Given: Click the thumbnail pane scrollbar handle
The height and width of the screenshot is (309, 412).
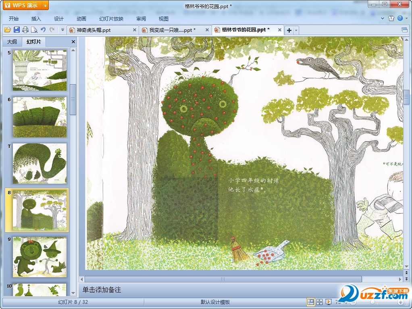Looking at the screenshot, I should point(73,99).
